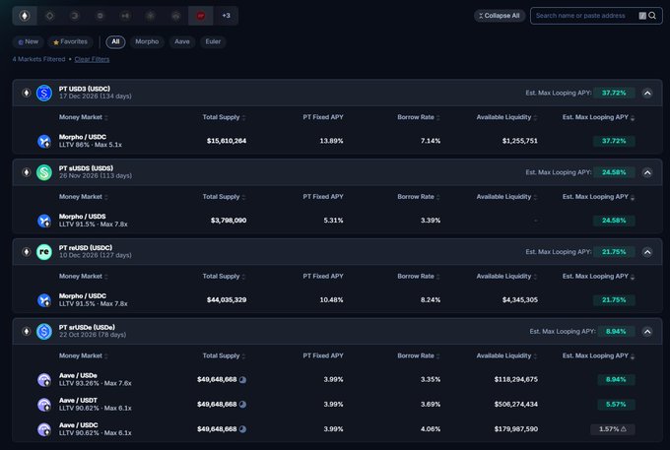Collapse the PT srUSDe (USDe) card
The height and width of the screenshot is (450, 670).
[x=647, y=331]
